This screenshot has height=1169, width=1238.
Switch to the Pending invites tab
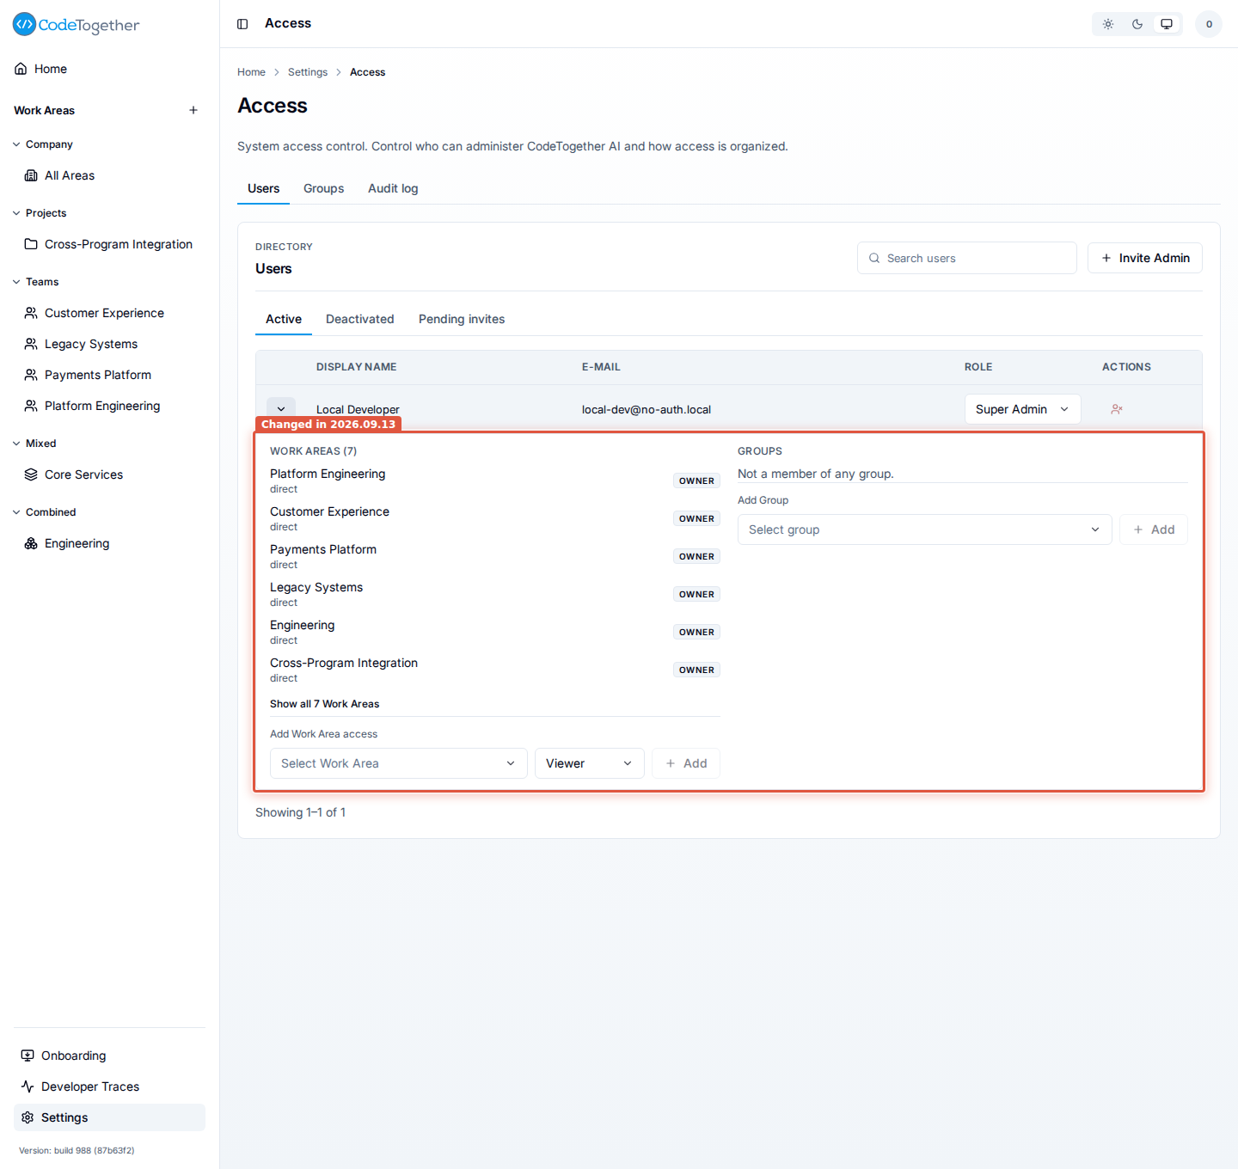[x=462, y=319]
